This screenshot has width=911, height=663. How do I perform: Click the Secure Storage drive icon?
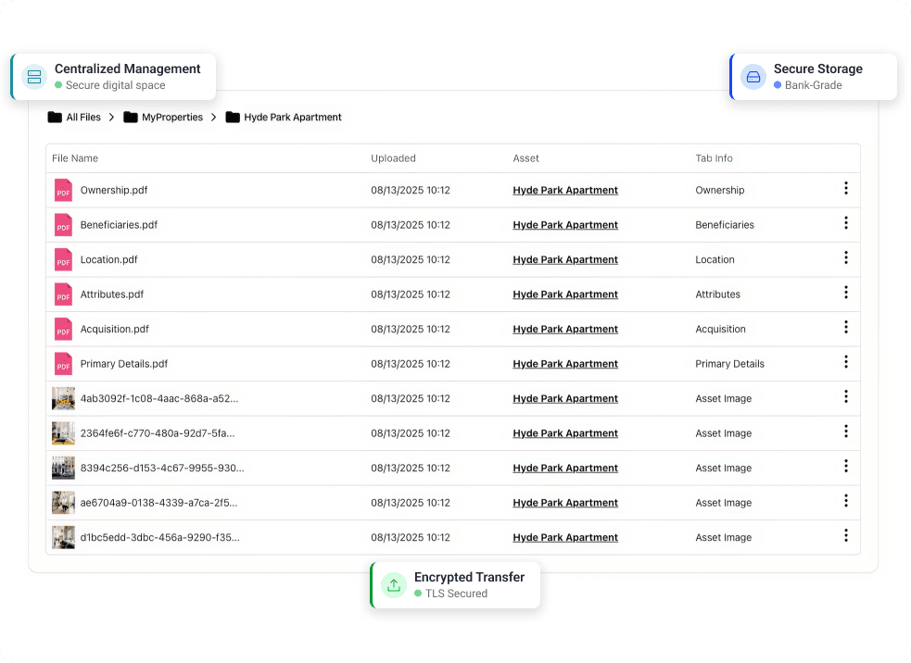tap(753, 77)
